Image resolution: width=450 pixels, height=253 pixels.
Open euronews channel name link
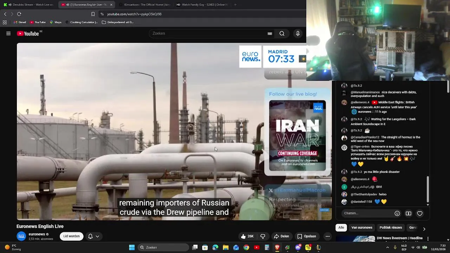click(x=37, y=234)
